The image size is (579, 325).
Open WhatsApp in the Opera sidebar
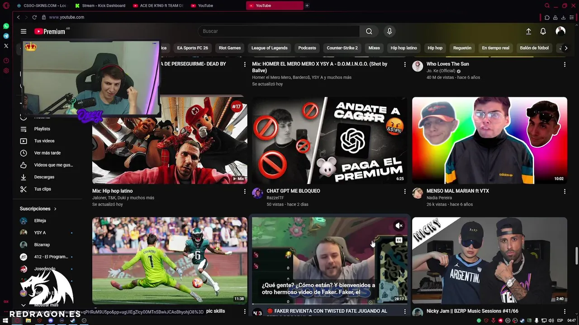coord(6,26)
